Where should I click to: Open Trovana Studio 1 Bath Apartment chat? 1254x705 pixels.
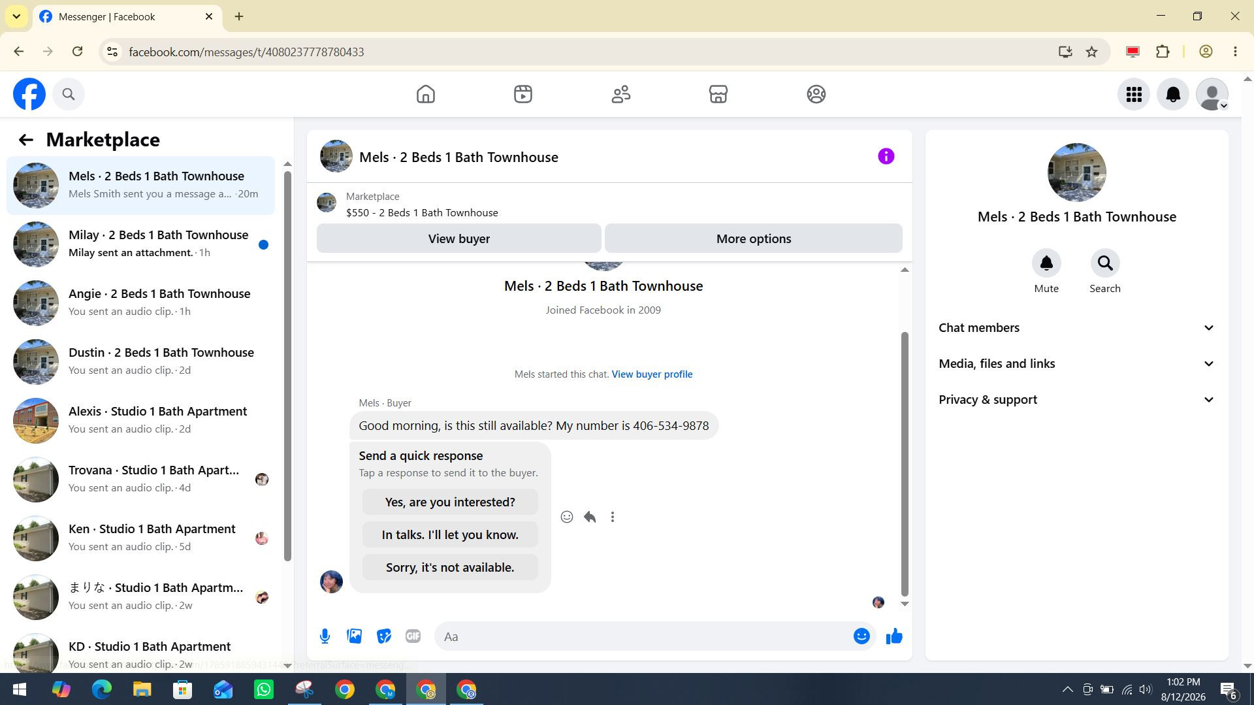pos(140,480)
